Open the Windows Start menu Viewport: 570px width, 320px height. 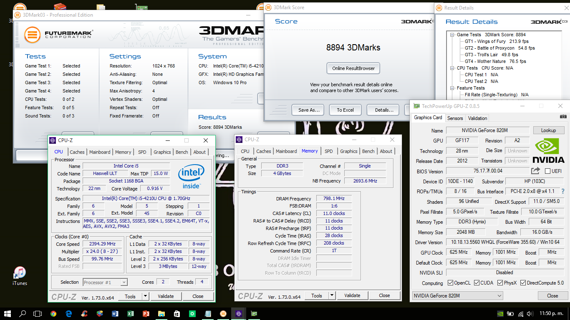[7, 314]
